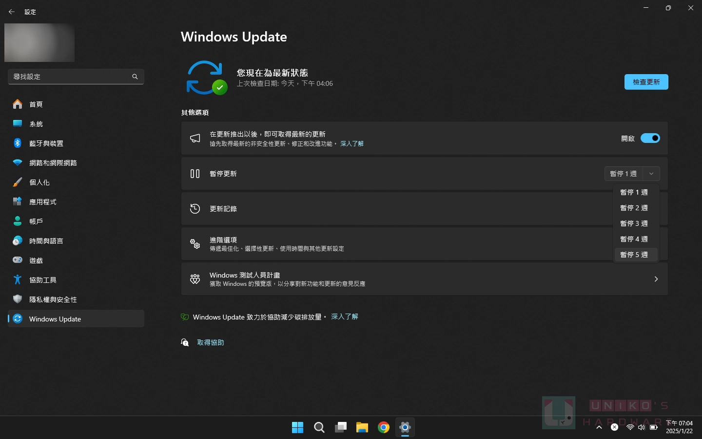Click the Settings gear on the taskbar
Viewport: 702px width, 439px height.
coord(405,428)
